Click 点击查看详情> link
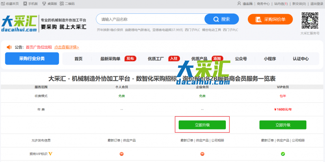 tap(67, 47)
